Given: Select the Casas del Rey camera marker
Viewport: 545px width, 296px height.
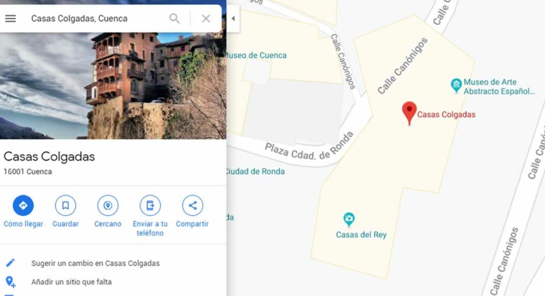Looking at the screenshot, I should [349, 219].
